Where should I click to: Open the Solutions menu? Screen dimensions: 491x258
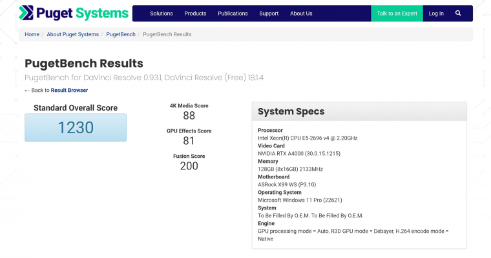click(x=162, y=14)
